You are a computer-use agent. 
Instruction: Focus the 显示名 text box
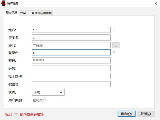pyautogui.click(x=71, y=37)
